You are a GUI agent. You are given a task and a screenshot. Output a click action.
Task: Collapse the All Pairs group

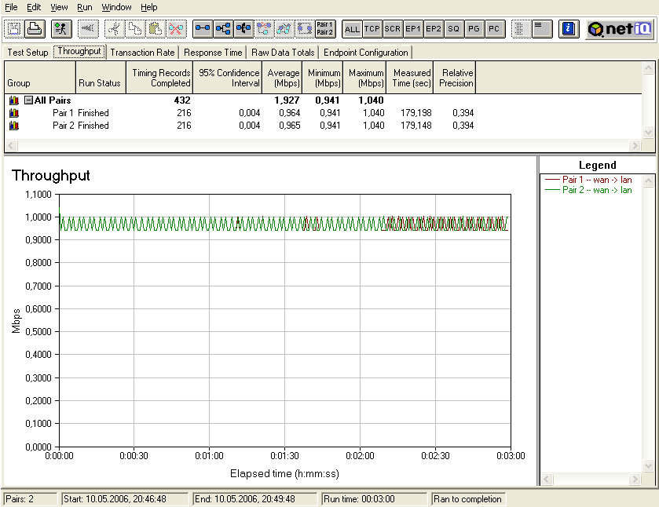pyautogui.click(x=28, y=100)
